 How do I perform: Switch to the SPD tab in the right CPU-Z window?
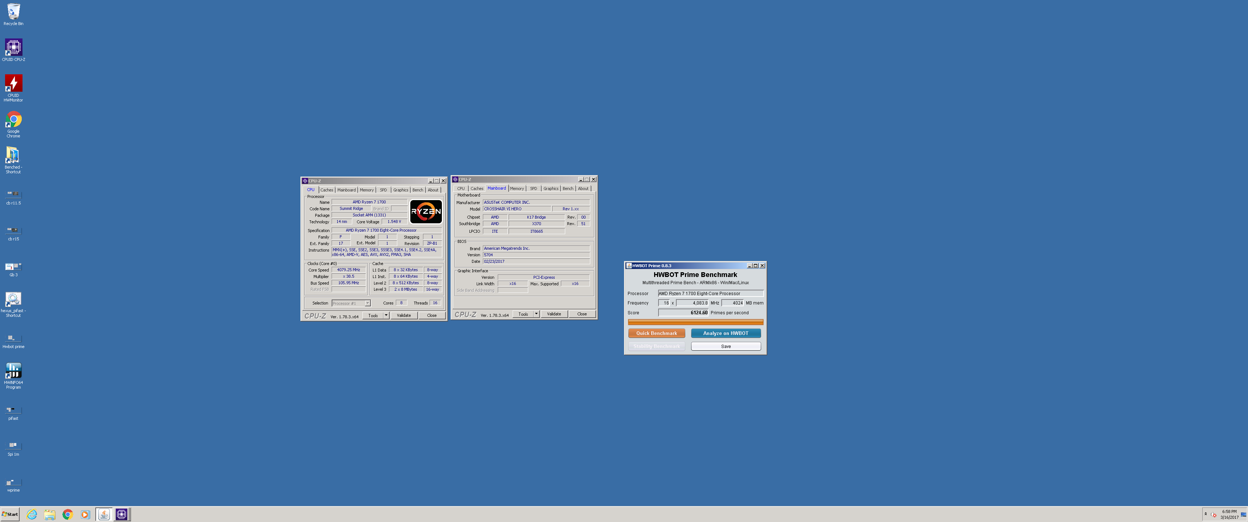click(533, 188)
